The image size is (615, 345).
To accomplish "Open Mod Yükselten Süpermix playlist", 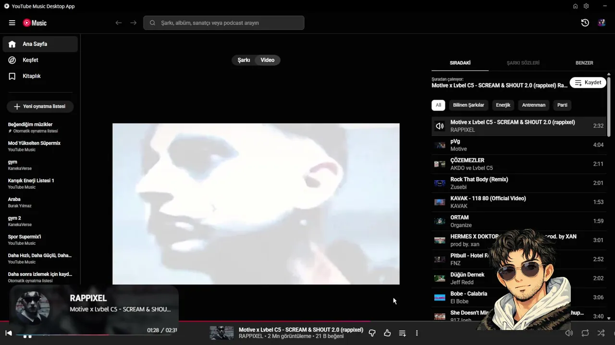I will [40, 146].
